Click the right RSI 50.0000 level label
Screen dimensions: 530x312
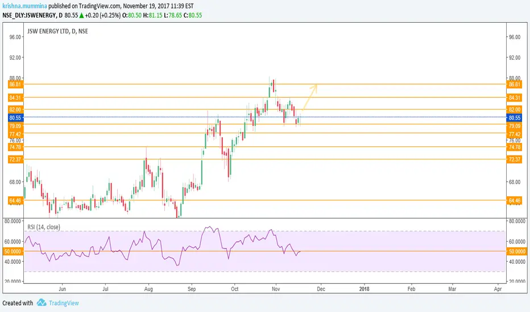pyautogui.click(x=516, y=251)
